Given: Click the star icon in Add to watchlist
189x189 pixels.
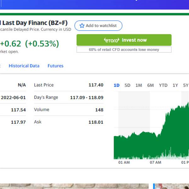Looking at the screenshot, I should (x=82, y=26).
